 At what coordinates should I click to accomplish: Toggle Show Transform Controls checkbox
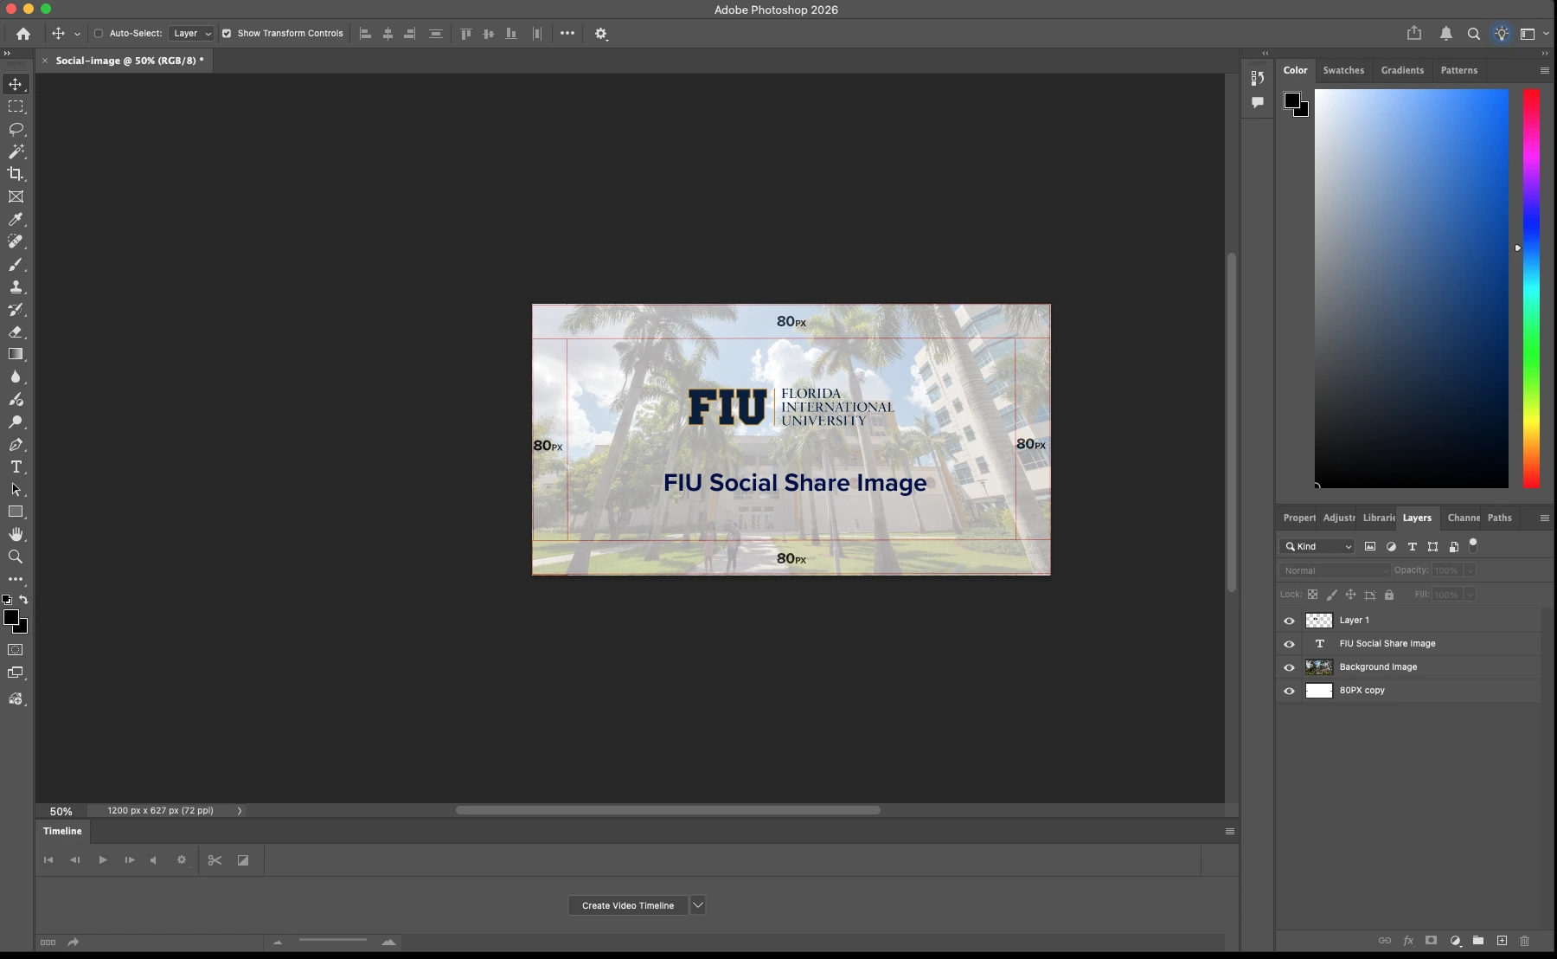pos(227,34)
